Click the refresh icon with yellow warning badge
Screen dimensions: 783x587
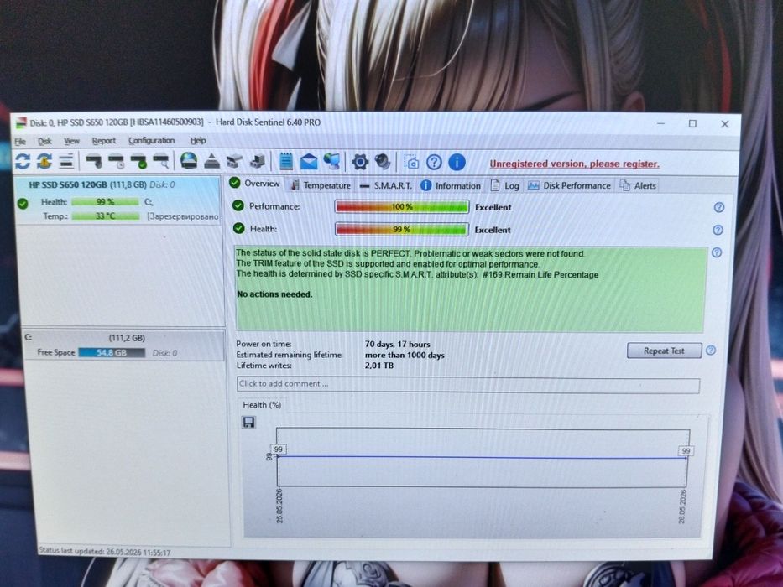(44, 161)
